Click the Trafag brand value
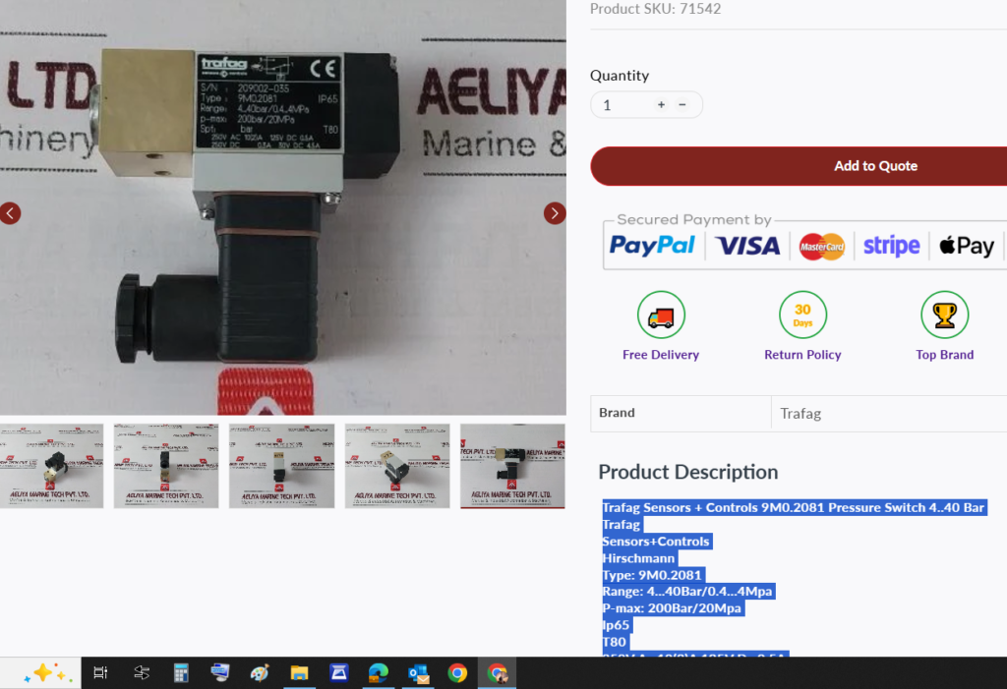1007x689 pixels. (800, 414)
